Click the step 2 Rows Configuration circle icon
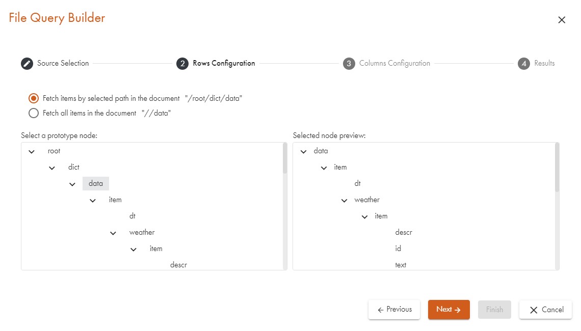 pyautogui.click(x=182, y=64)
